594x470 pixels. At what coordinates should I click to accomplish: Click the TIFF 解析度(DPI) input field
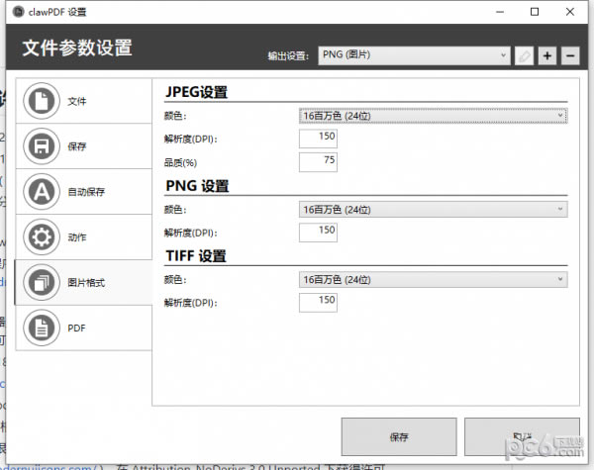coord(318,302)
